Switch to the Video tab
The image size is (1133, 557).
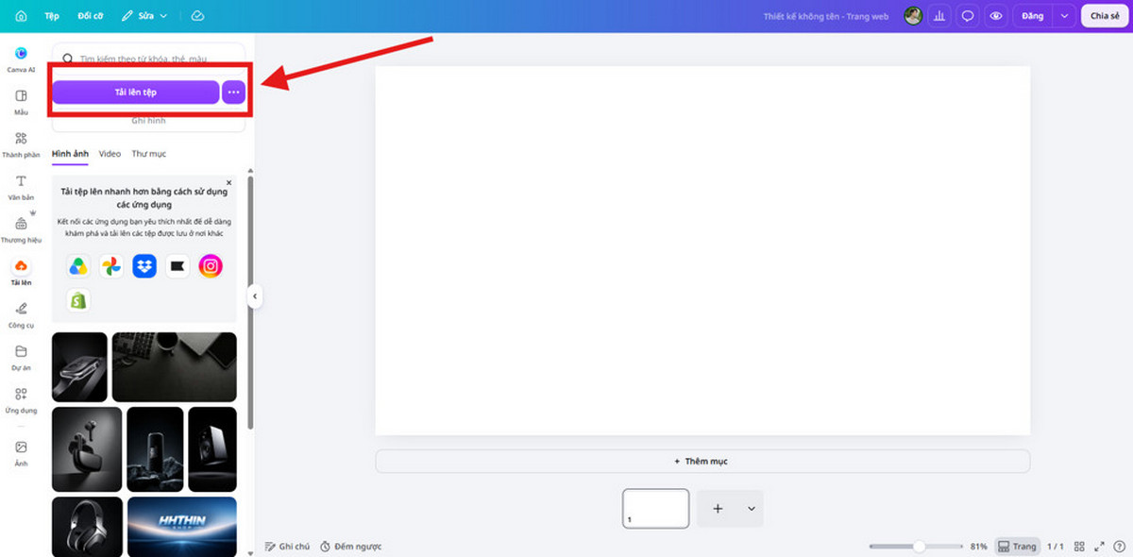tap(110, 153)
